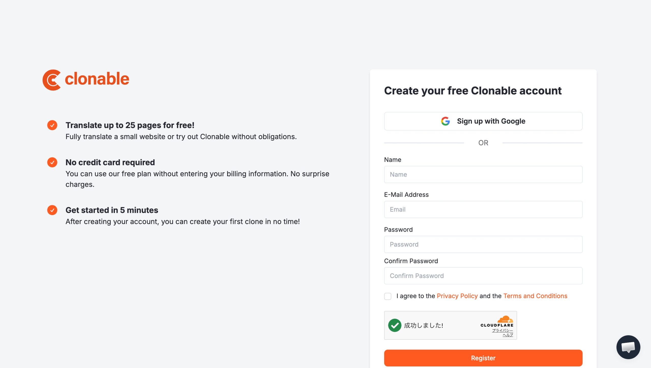Click the checkmark beside No credit card required
The width and height of the screenshot is (651, 368).
pyautogui.click(x=52, y=162)
